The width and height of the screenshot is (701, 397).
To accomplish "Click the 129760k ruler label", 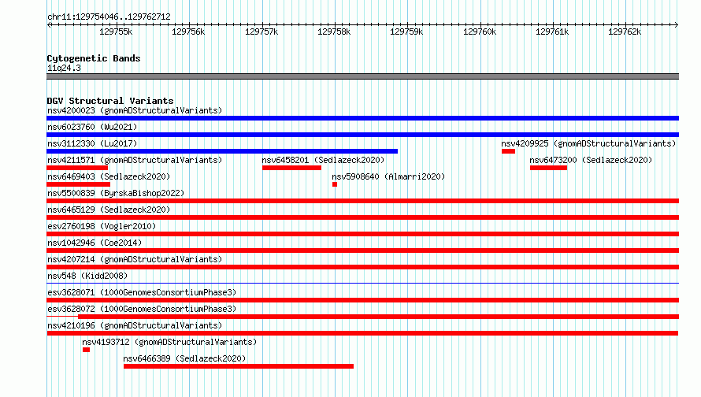I will pyautogui.click(x=480, y=32).
